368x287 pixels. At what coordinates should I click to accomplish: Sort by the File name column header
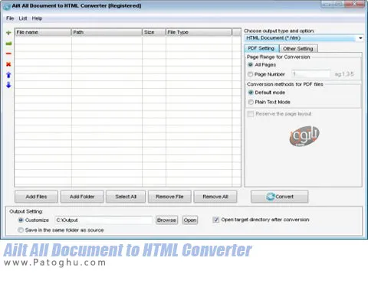pos(43,32)
